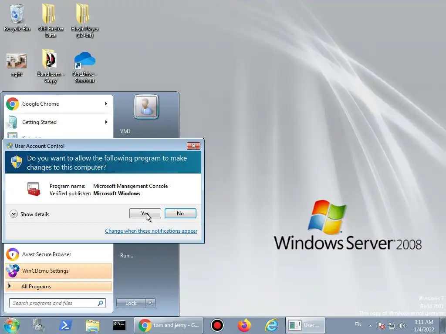446x334 pixels.
Task: Open the Recycle Bin desktop icon
Action: coord(17,18)
